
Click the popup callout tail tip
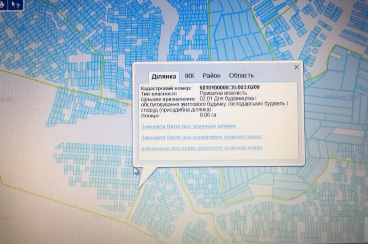coord(139,188)
